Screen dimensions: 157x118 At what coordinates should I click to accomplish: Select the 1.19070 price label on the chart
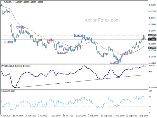78,35
